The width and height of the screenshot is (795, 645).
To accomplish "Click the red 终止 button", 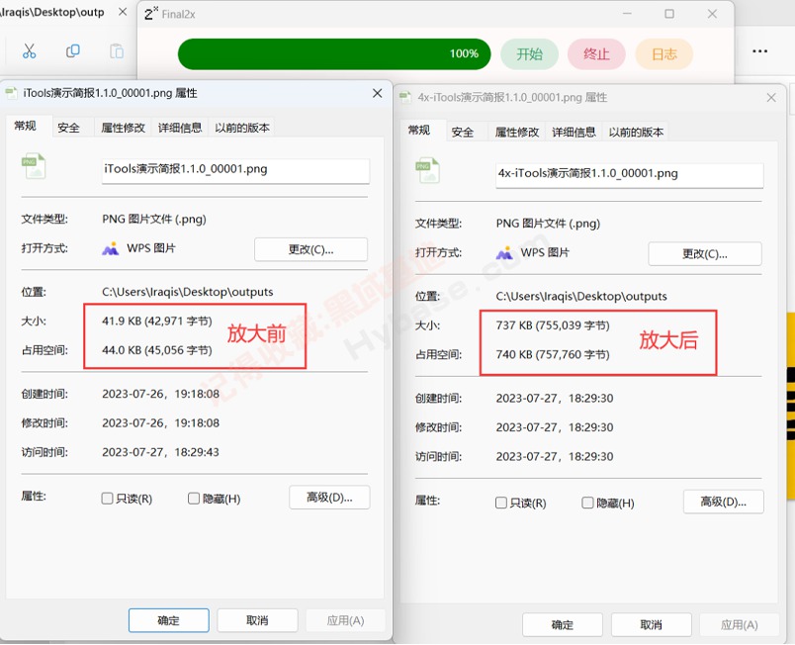I will click(x=596, y=54).
